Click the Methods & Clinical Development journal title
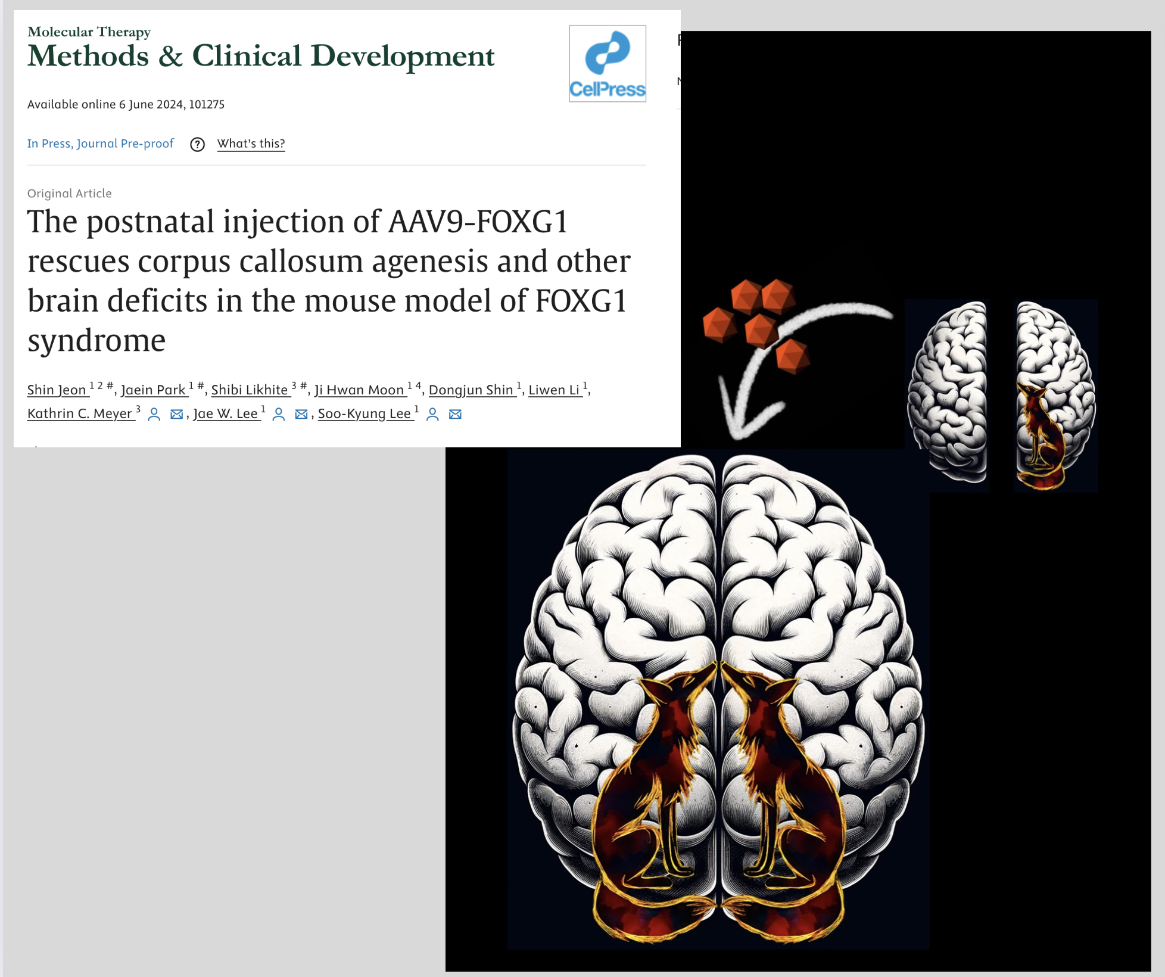 tap(260, 56)
